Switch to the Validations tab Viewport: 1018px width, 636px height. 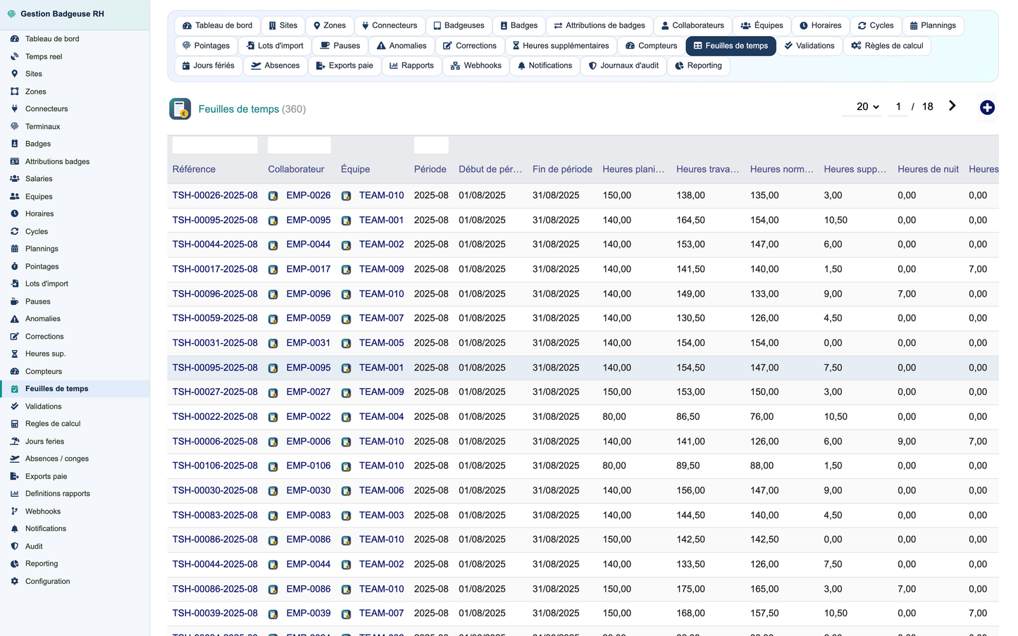tap(809, 46)
